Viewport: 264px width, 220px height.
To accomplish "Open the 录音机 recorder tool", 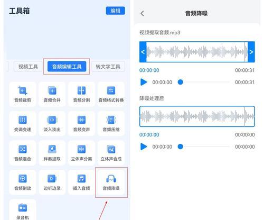I will point(23,210).
